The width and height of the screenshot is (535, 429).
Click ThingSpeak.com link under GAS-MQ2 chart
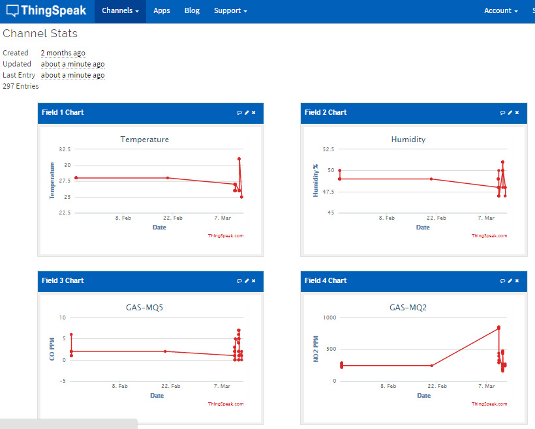pos(489,404)
